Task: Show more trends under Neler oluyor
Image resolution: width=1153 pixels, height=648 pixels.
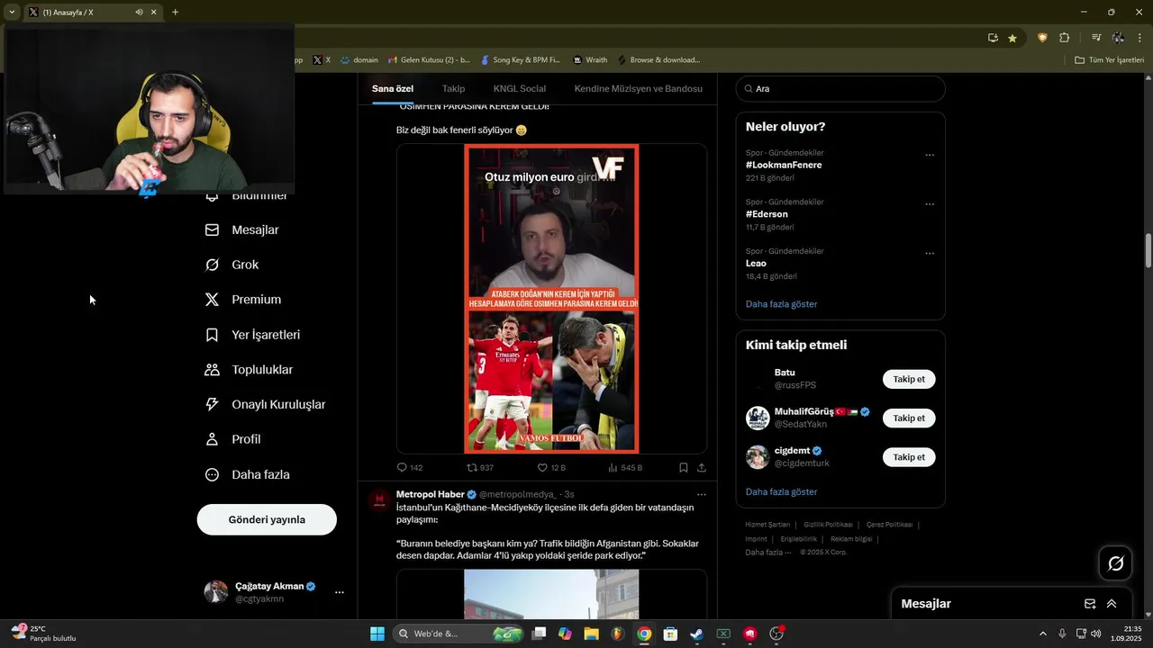Action: pyautogui.click(x=782, y=304)
